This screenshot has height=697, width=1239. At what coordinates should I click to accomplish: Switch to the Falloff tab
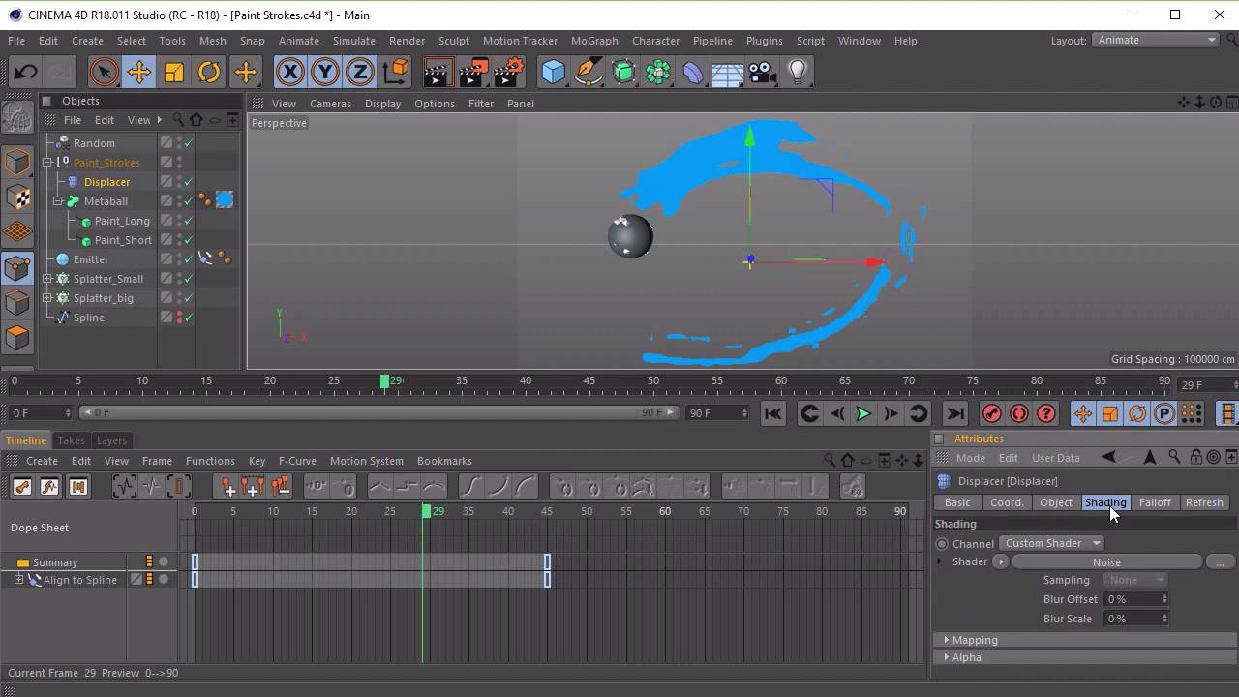tap(1154, 502)
